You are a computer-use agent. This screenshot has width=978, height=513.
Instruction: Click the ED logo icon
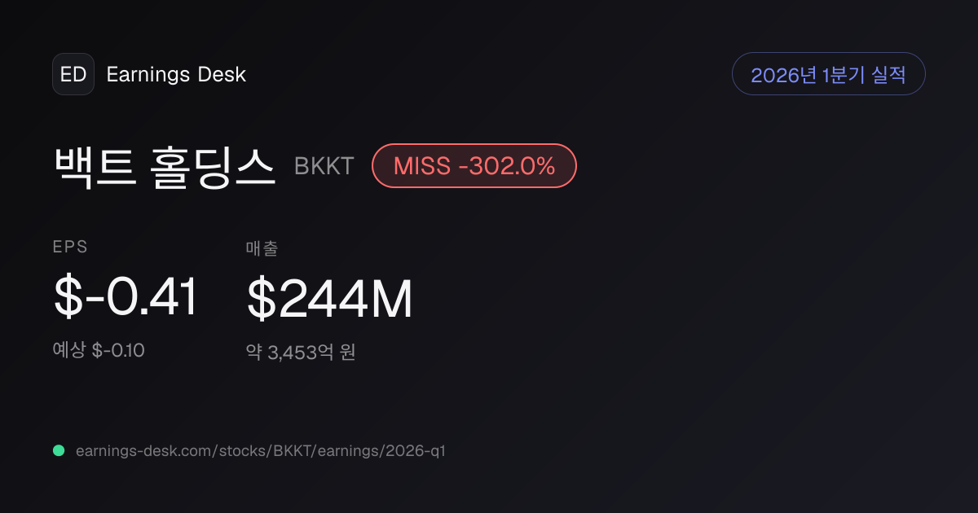pos(73,74)
